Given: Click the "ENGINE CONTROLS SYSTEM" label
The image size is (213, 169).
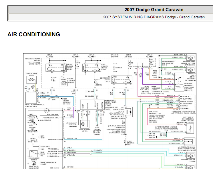Looking at the screenshot, I should tap(151, 136).
